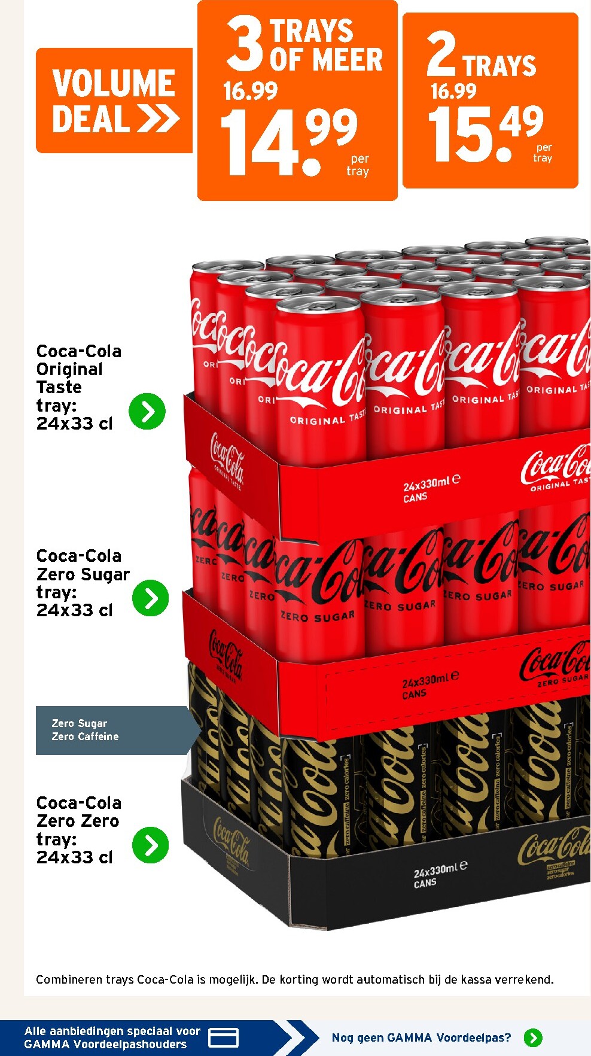Click the double chevron in Volume Deal badge
This screenshot has width=591, height=1056.
tap(159, 118)
